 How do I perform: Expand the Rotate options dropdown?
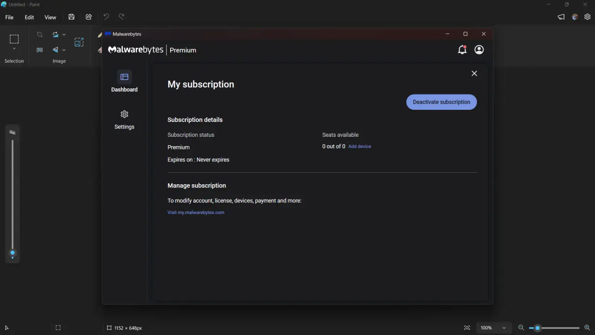(64, 34)
